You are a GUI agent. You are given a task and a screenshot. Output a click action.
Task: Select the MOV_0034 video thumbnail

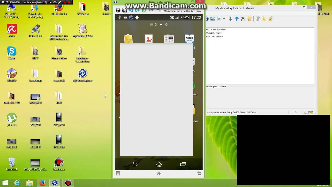point(35,99)
